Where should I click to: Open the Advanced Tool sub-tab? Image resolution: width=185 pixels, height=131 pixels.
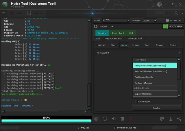tap(135, 38)
